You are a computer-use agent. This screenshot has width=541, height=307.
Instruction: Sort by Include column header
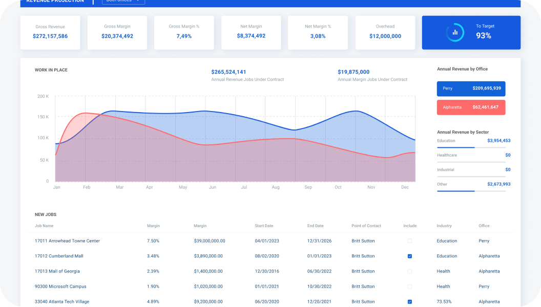point(410,226)
